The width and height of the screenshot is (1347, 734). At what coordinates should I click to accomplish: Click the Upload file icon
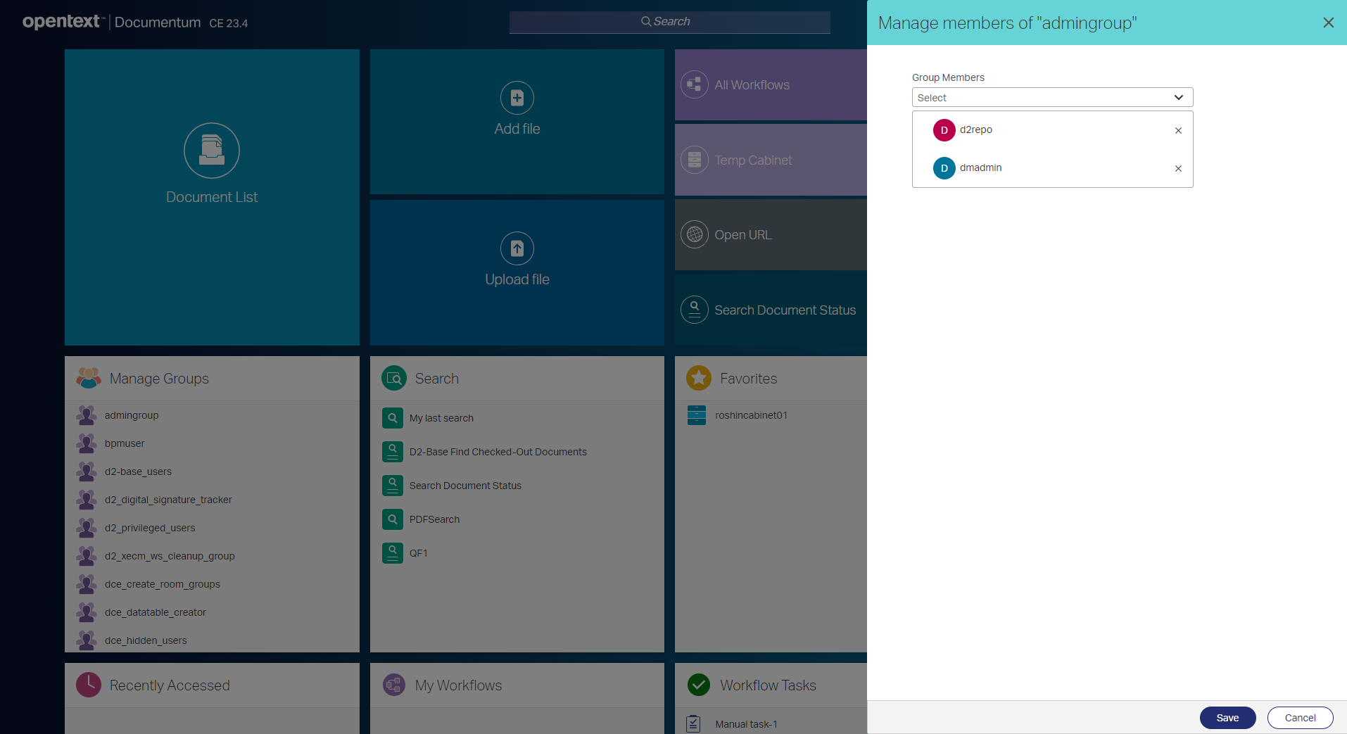516,248
